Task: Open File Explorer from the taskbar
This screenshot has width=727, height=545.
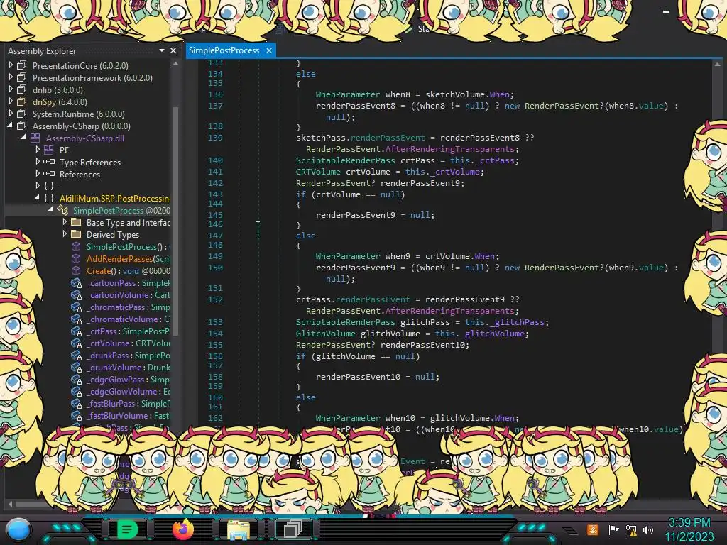Action: point(239,529)
